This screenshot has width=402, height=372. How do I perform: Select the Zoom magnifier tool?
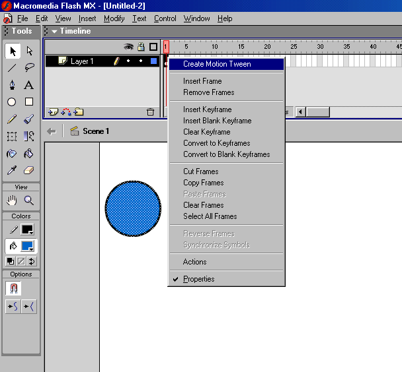(x=29, y=201)
